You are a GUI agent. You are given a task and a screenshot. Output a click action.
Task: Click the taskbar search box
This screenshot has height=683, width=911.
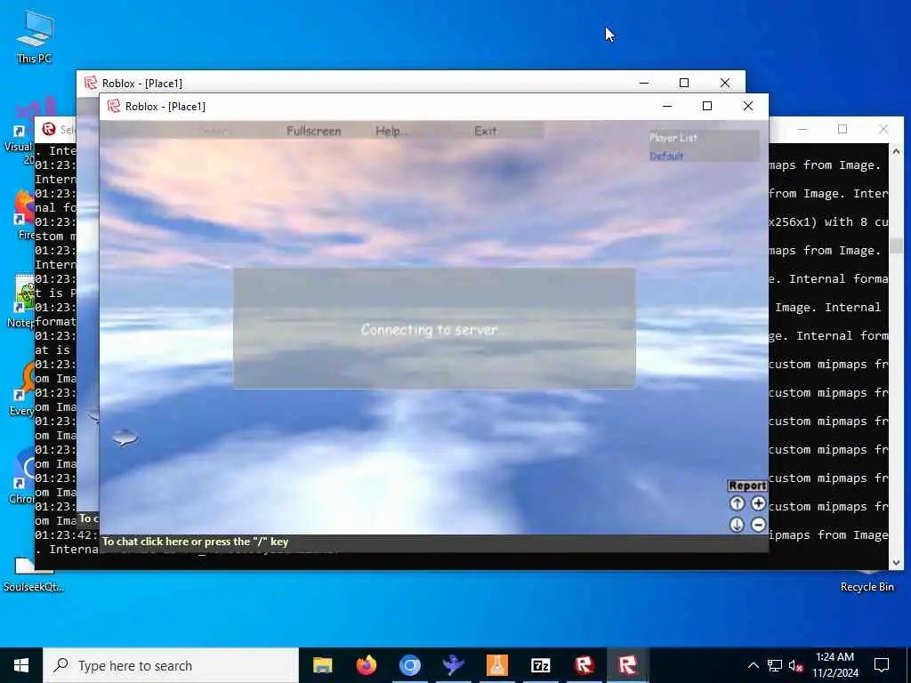coord(171,665)
